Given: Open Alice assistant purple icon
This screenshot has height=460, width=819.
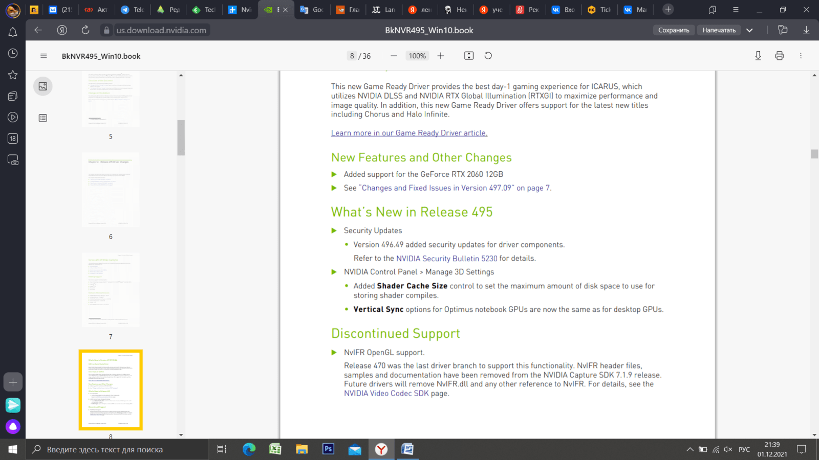Looking at the screenshot, I should coord(13,426).
